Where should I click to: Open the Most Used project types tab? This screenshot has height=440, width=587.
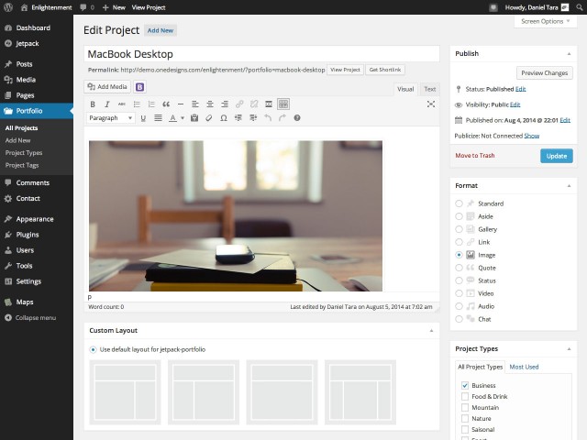coord(524,367)
